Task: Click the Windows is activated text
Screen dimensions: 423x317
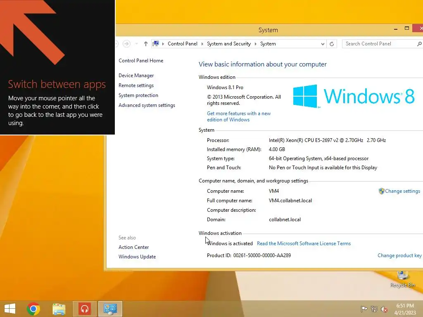Action: click(230, 244)
